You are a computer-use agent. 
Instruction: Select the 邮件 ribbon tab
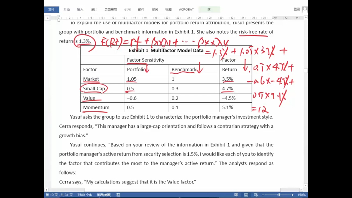coord(141,9)
